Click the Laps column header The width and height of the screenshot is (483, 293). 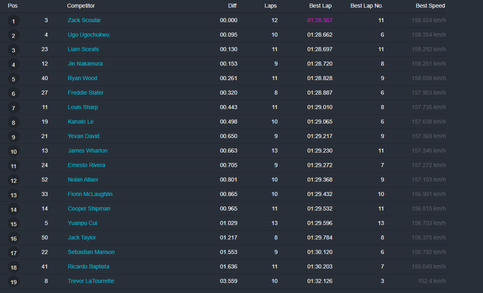[271, 6]
